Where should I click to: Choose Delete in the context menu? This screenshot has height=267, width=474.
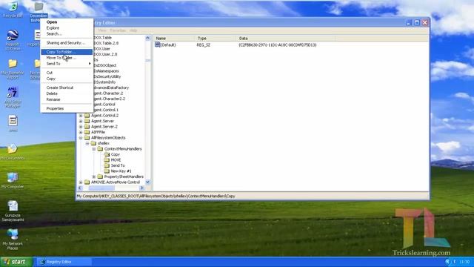coord(67,93)
